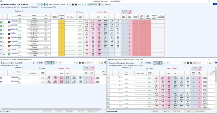Open chart icon for Jeremy The Jinn row

tap(1, 22)
